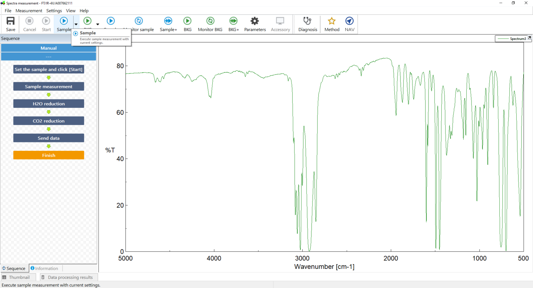Select the Sample measurement icon
533x288 pixels.
pyautogui.click(x=64, y=21)
